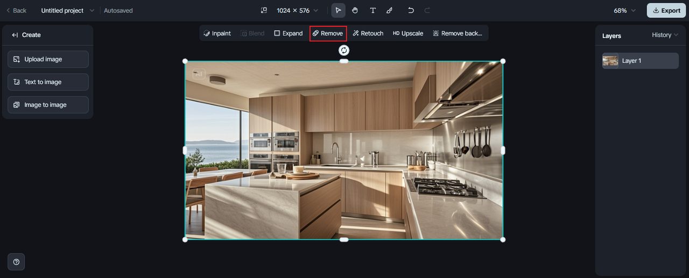The image size is (689, 278).
Task: Click the Autosaved status text
Action: point(118,10)
